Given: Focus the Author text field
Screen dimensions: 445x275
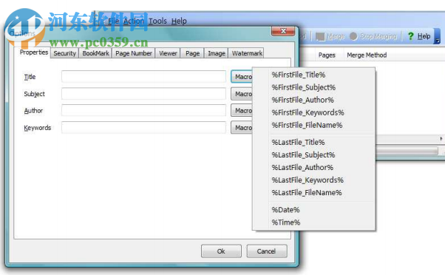Looking at the screenshot, I should tap(143, 110).
